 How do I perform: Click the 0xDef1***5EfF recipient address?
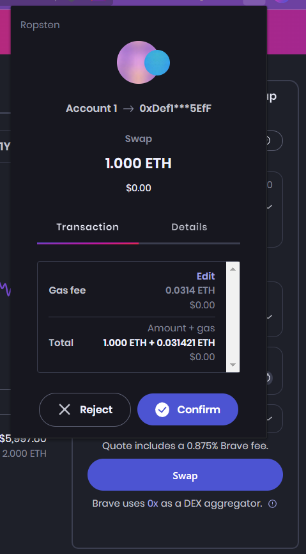176,109
